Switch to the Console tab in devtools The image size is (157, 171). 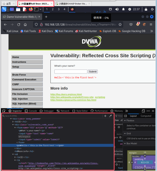pyautogui.click(x=31, y=111)
